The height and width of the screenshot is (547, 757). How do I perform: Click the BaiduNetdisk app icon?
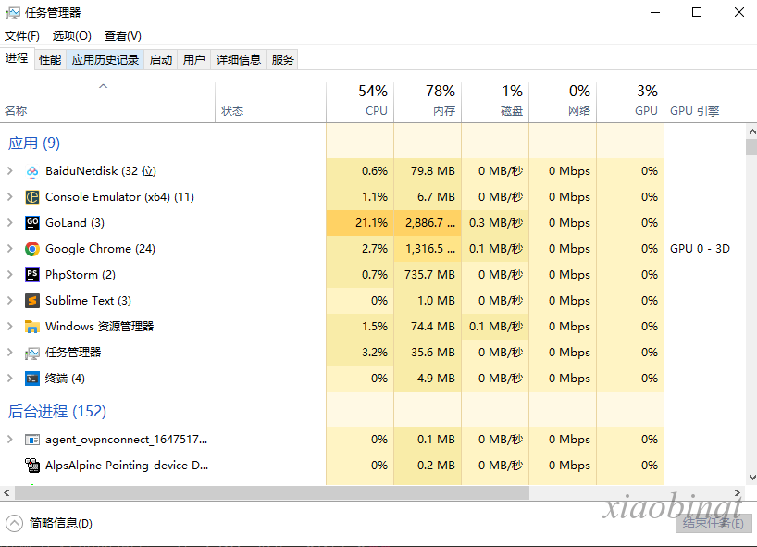(x=32, y=171)
